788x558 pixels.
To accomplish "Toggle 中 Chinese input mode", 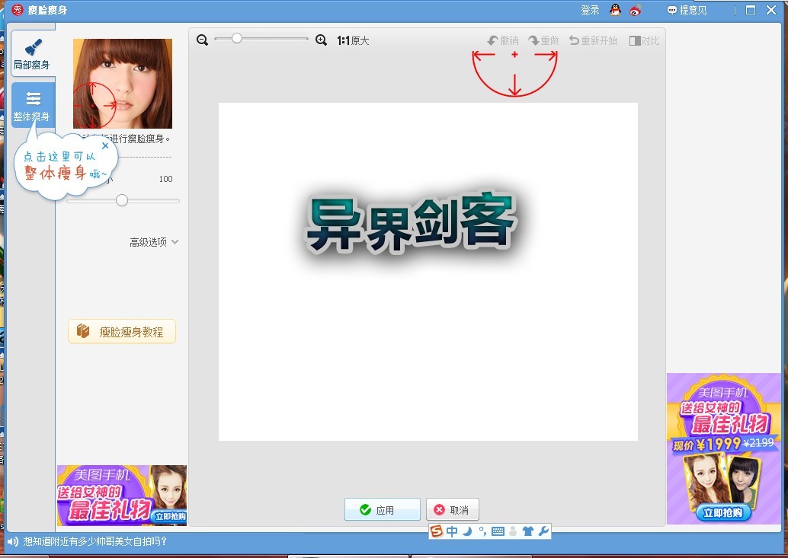I will pyautogui.click(x=452, y=531).
